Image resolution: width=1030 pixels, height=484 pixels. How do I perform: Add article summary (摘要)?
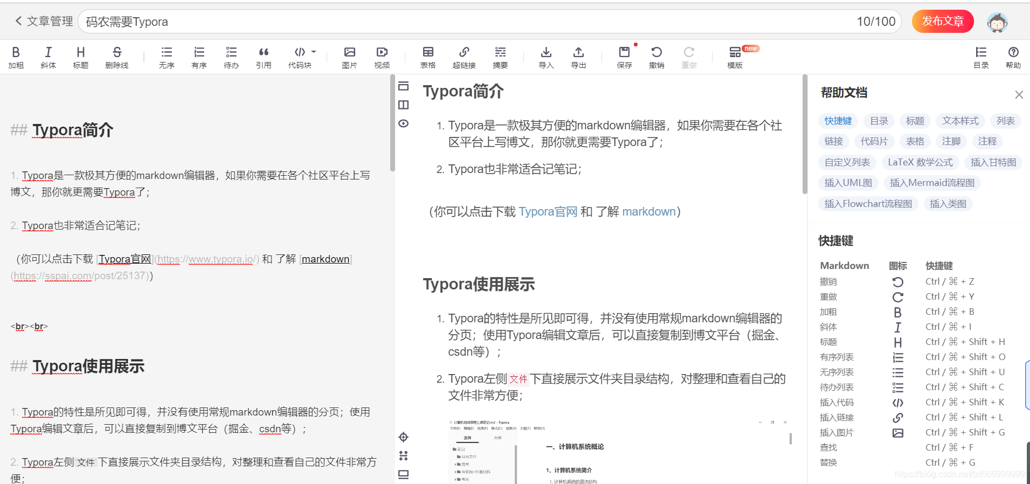[x=500, y=57]
